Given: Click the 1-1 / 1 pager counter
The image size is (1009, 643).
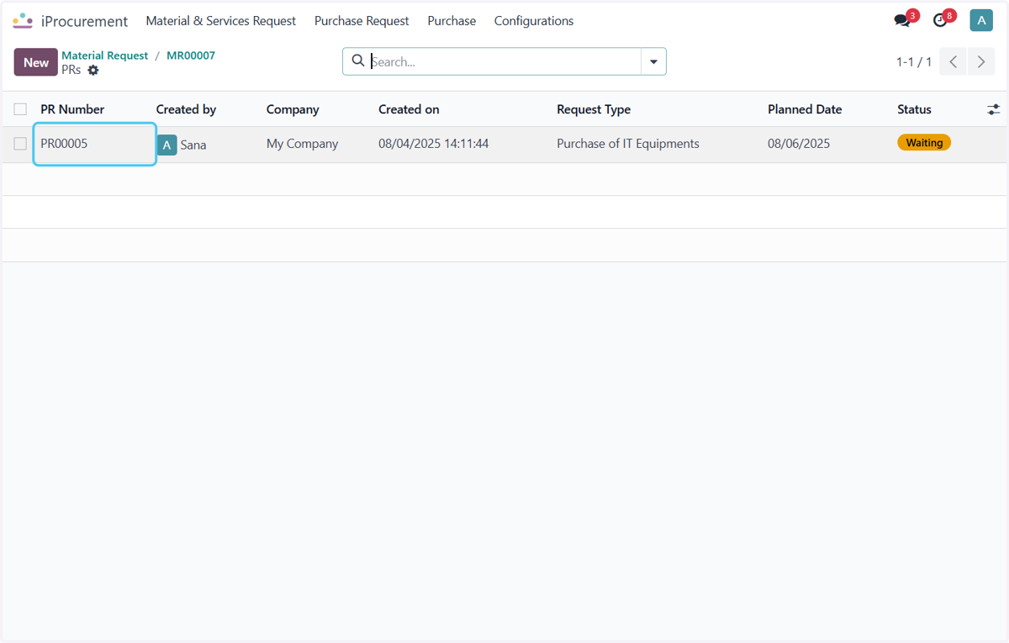Looking at the screenshot, I should [x=914, y=62].
